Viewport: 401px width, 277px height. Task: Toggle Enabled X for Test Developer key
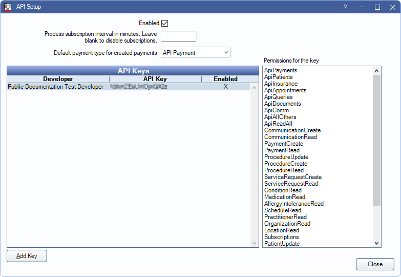(x=225, y=87)
